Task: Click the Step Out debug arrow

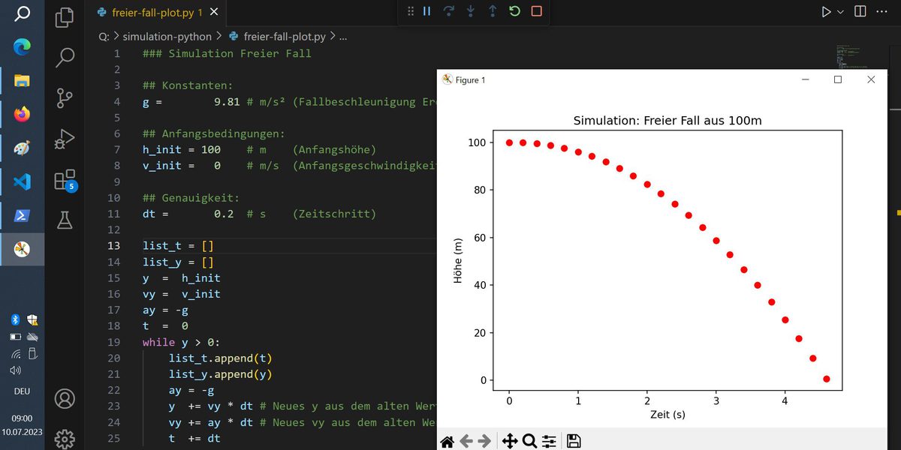Action: click(x=493, y=11)
